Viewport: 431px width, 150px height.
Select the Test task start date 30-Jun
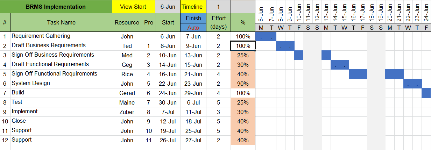click(x=168, y=102)
